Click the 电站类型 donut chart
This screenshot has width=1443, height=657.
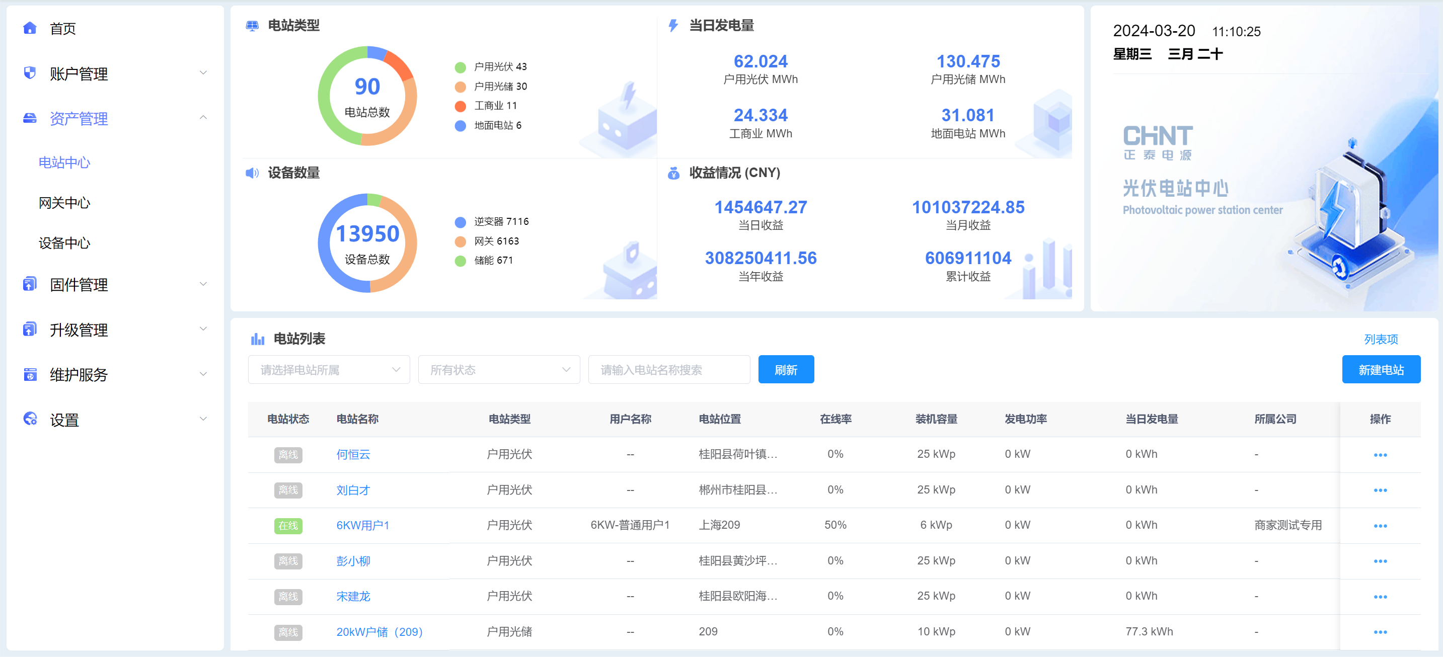(367, 96)
